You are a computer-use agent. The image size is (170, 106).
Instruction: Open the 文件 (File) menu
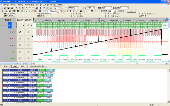(6, 5)
